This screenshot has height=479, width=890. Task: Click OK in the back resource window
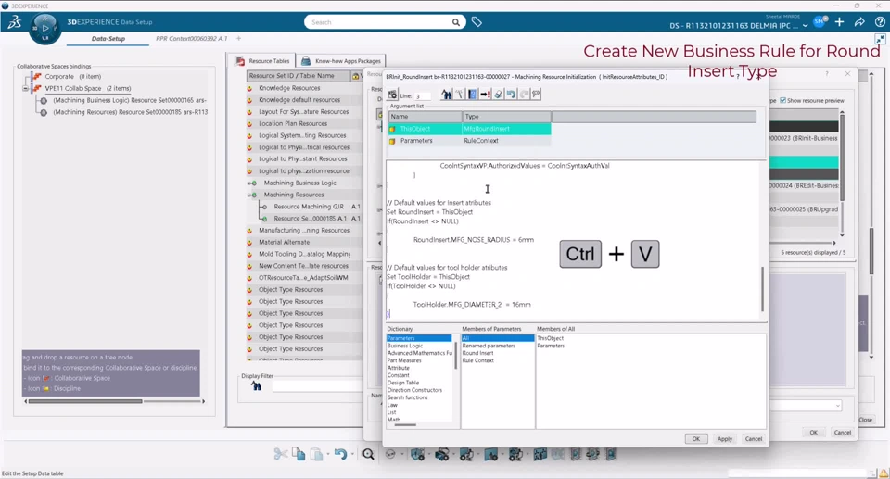coord(813,432)
